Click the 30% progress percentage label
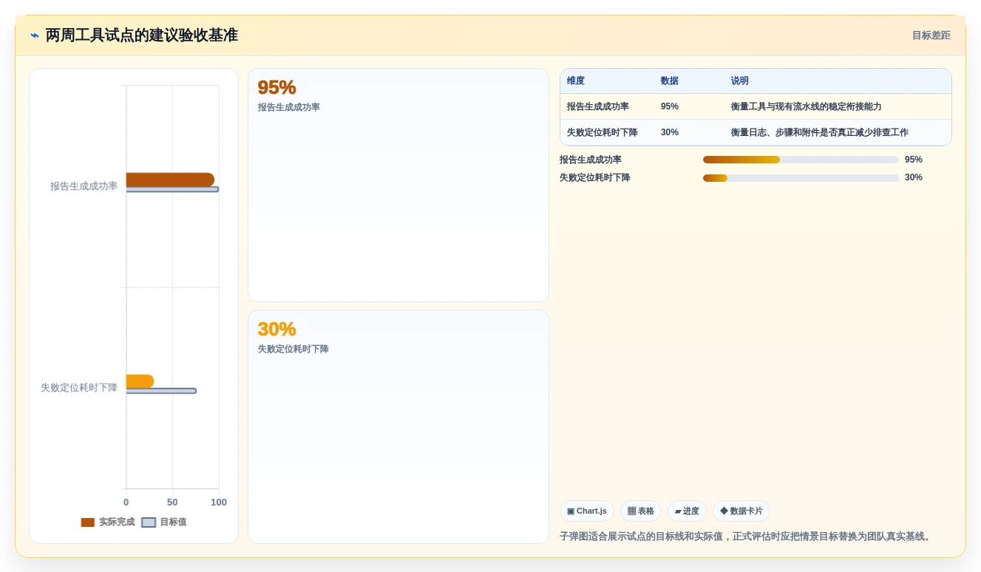981x572 pixels. tap(914, 177)
